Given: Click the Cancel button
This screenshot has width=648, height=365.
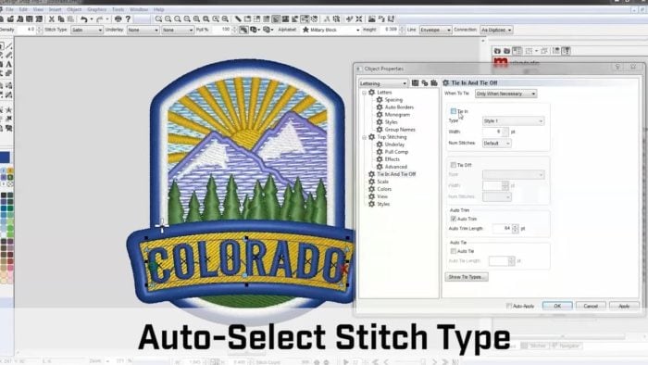Looking at the screenshot, I should [591, 306].
